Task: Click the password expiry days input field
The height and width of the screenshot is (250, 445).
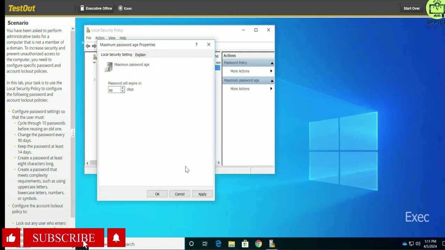Action: point(114,90)
